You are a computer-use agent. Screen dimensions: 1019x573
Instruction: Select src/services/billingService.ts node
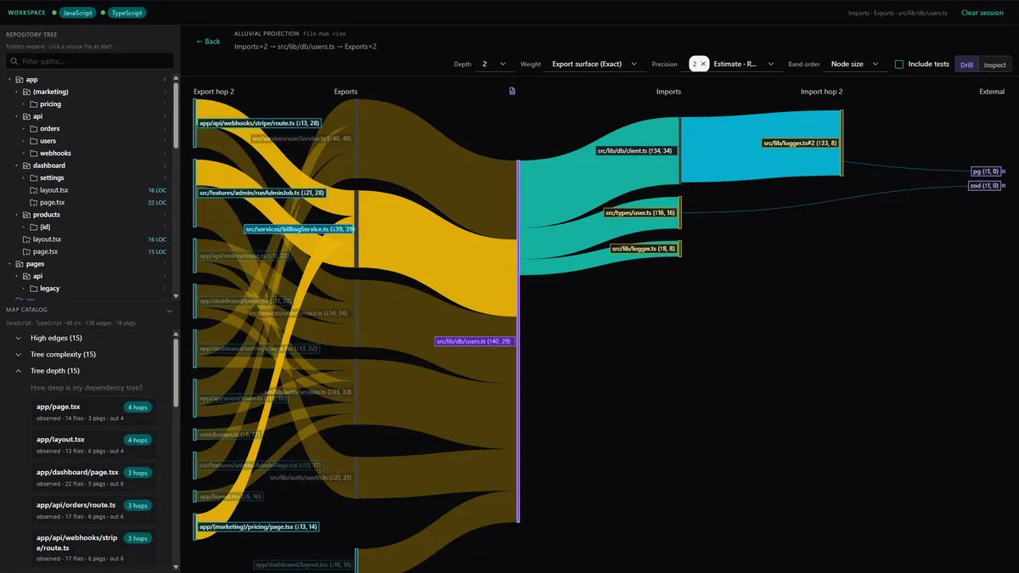tap(299, 229)
